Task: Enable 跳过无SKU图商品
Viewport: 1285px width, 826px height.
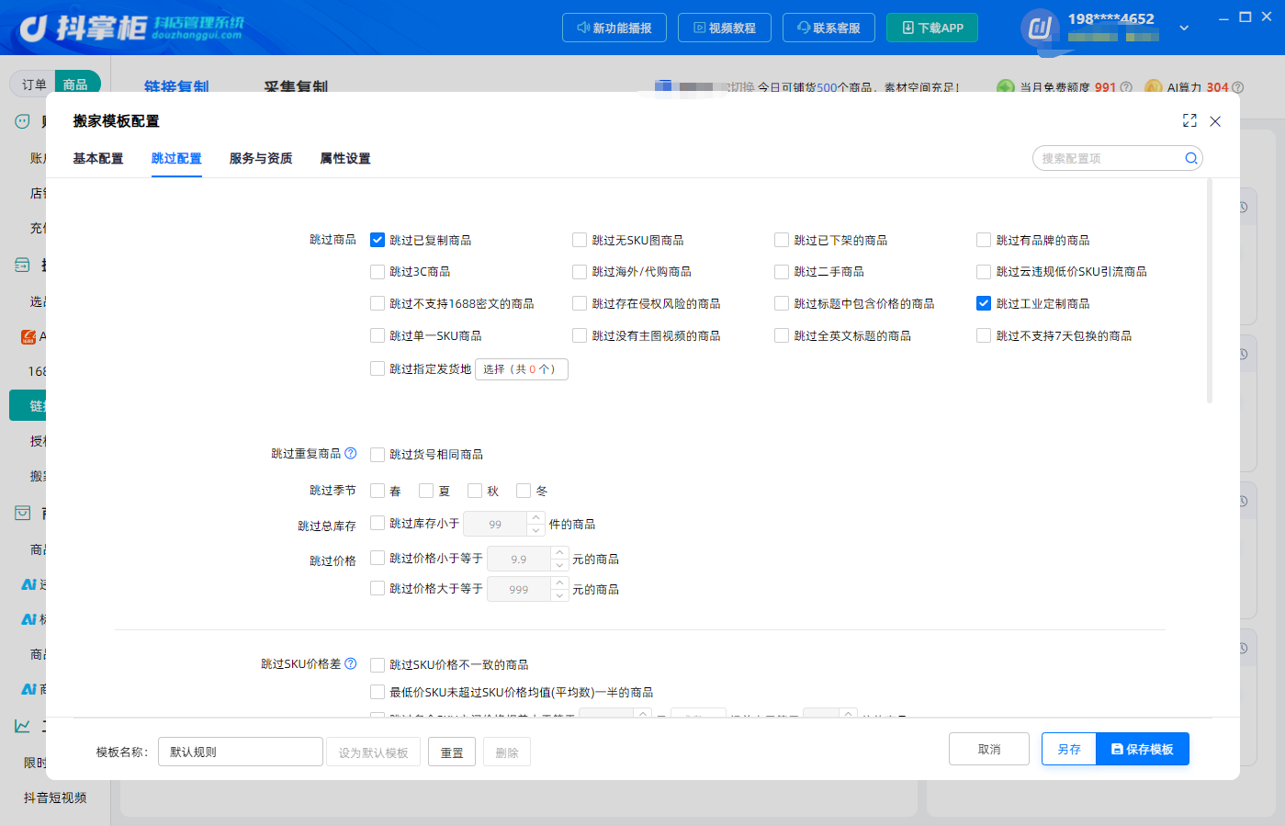Action: point(580,240)
